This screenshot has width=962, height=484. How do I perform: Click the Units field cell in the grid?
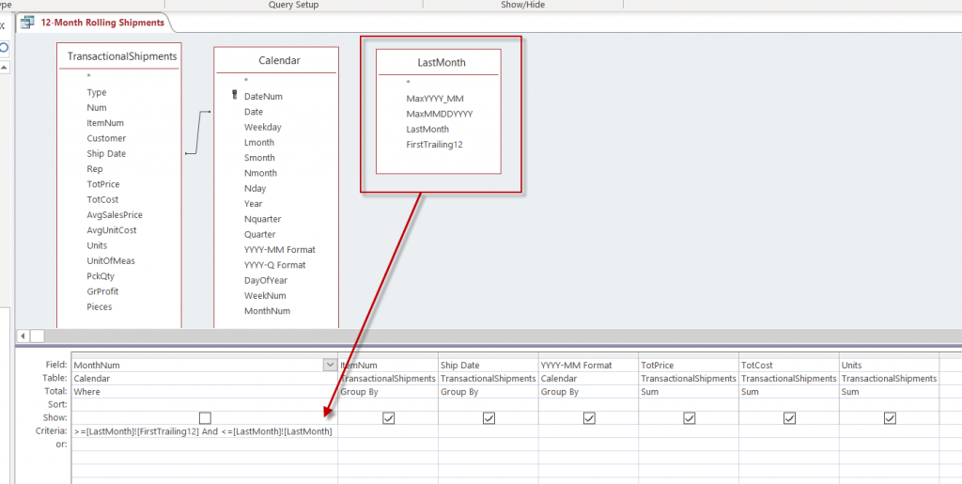[x=888, y=365]
